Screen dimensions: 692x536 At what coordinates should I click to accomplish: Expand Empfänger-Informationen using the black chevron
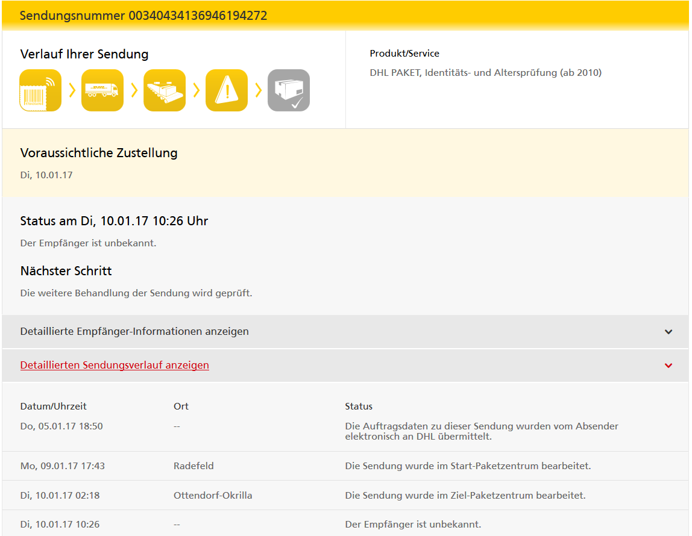(668, 332)
